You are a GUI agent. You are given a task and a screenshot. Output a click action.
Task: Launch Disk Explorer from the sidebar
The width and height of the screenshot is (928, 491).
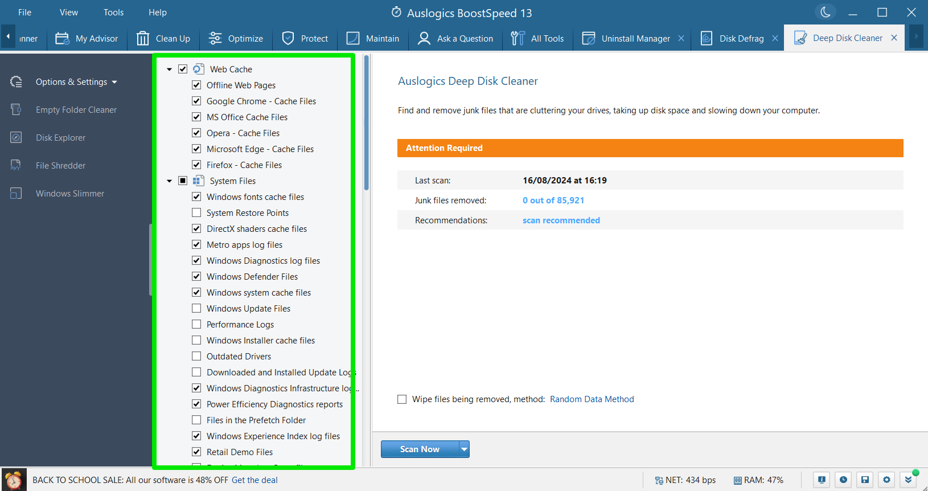point(60,138)
